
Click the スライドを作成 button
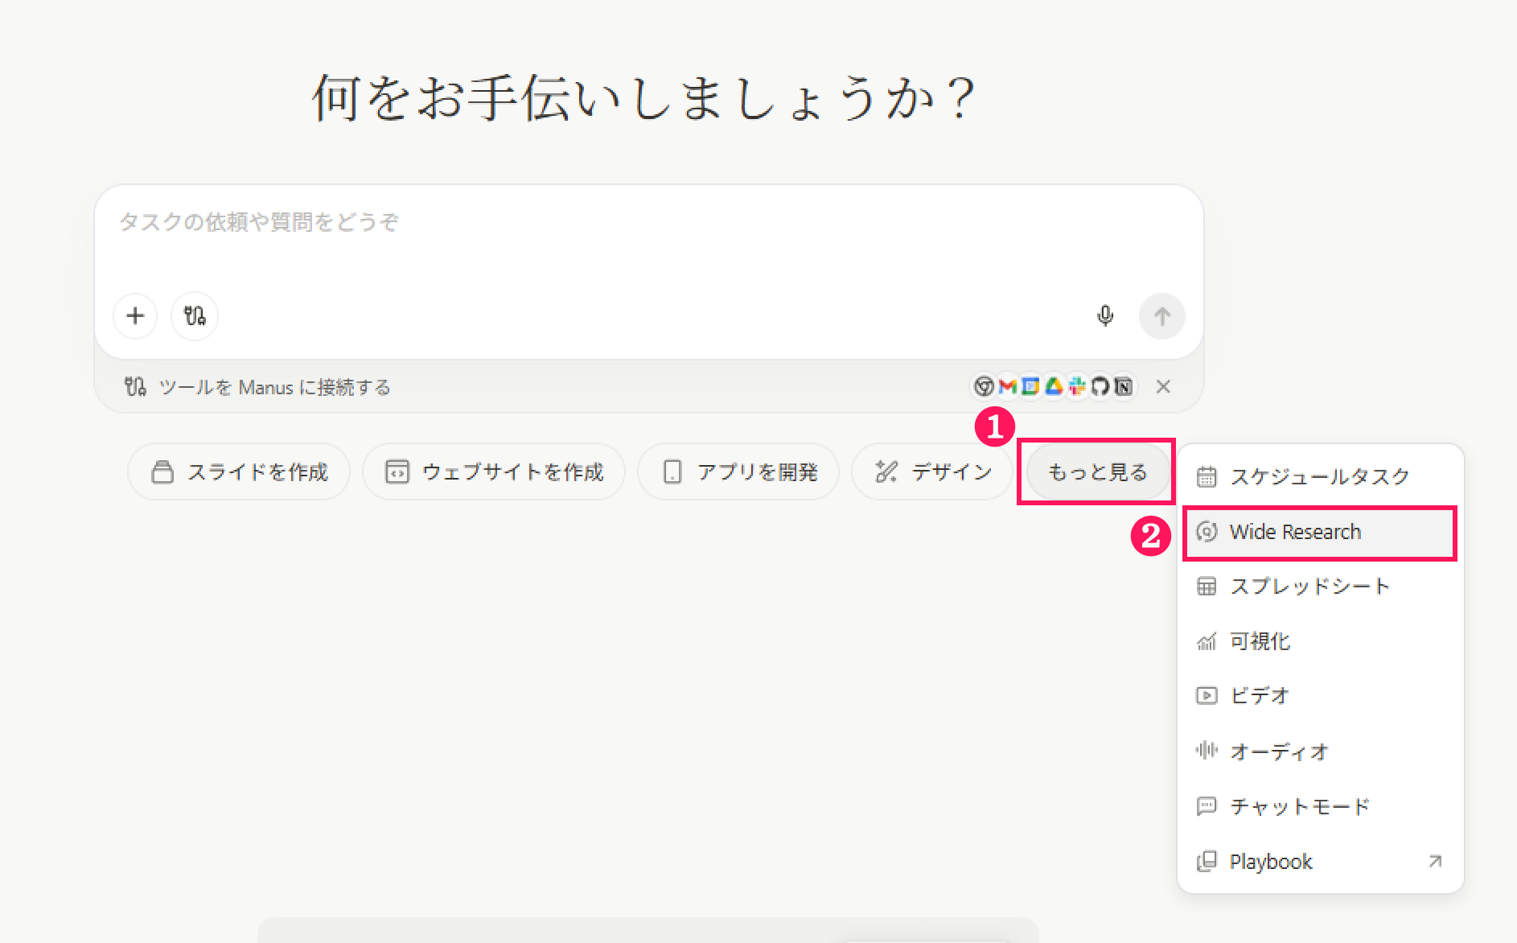[x=240, y=472]
